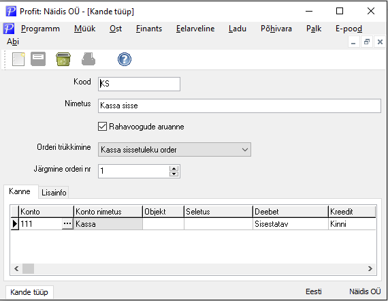Click the left arrow of horizontal scrollbar
Image resolution: width=388 pixels, height=301 pixels.
16,268
